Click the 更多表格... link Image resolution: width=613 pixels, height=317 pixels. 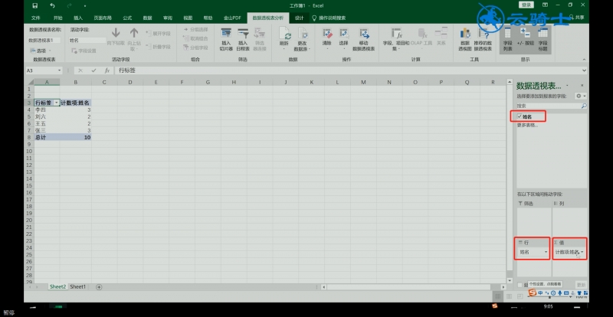tap(527, 125)
